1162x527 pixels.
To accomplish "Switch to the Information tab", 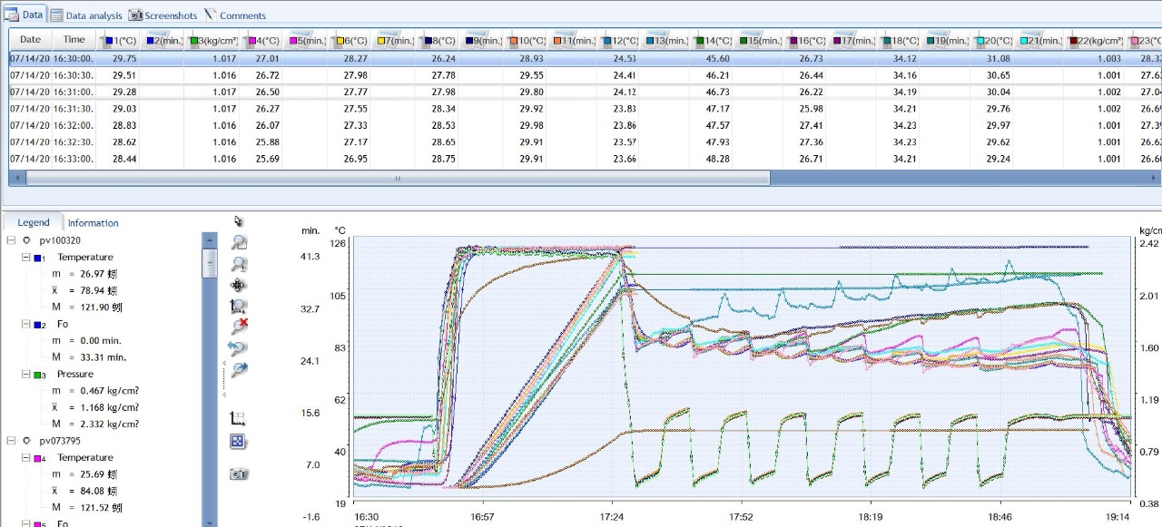I will click(93, 223).
